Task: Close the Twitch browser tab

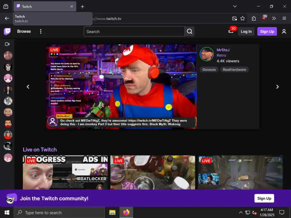Action: tap(72, 7)
